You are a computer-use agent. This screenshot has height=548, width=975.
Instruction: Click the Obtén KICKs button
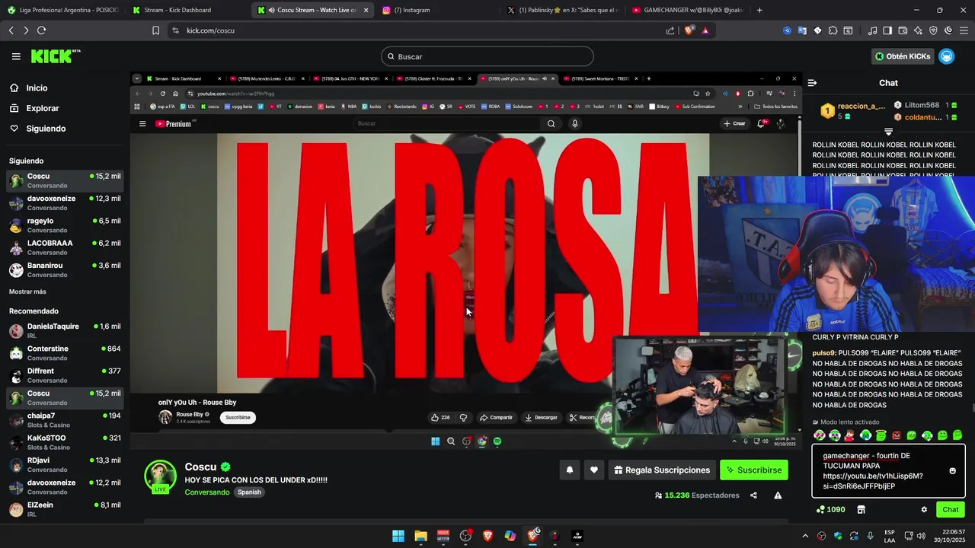tap(903, 56)
